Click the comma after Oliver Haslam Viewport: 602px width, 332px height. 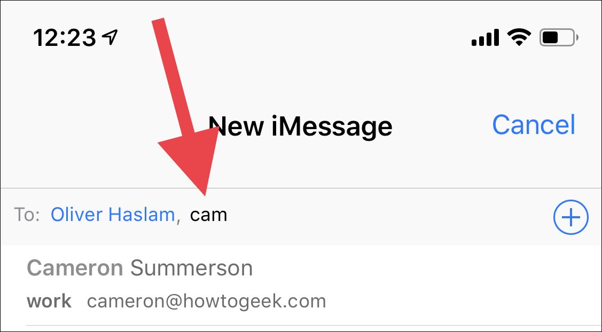pyautogui.click(x=178, y=219)
